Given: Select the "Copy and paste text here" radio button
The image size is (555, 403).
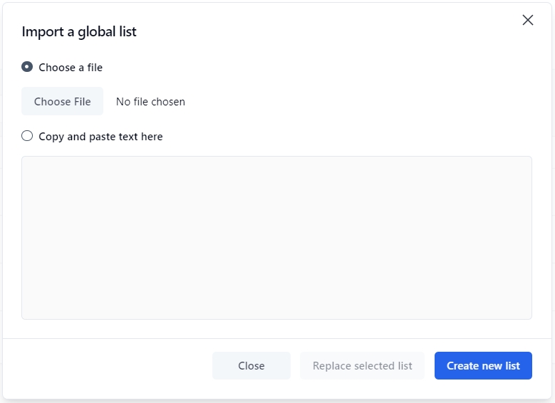Looking at the screenshot, I should 27,136.
